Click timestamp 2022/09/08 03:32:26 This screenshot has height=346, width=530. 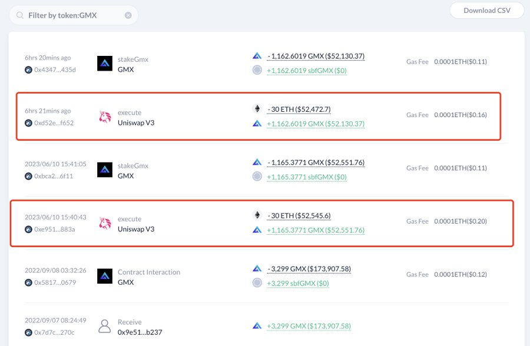tap(55, 271)
